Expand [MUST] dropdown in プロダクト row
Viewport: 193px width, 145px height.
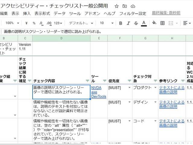click(x=129, y=88)
